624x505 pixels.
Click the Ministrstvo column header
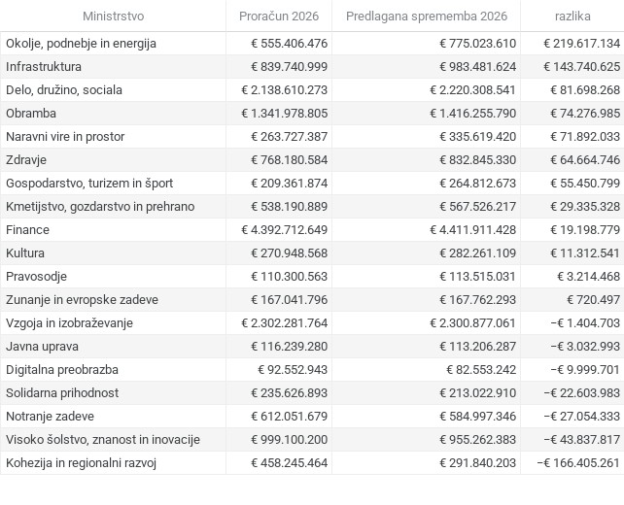tap(113, 17)
